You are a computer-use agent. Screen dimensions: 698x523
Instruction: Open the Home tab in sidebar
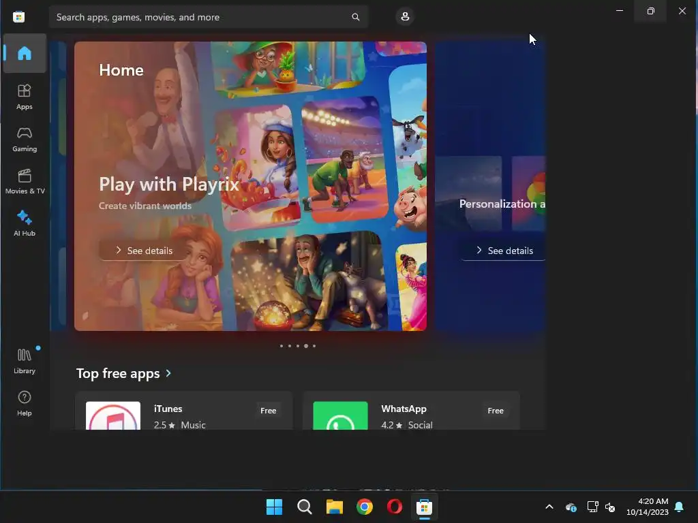click(x=25, y=53)
